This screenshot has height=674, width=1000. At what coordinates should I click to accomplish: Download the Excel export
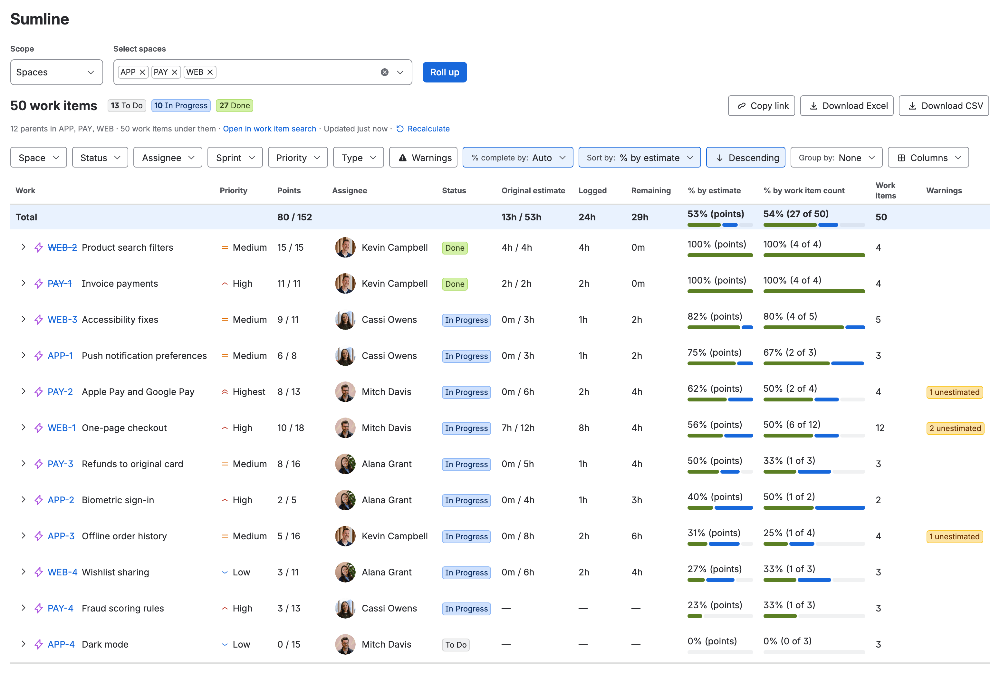(847, 106)
